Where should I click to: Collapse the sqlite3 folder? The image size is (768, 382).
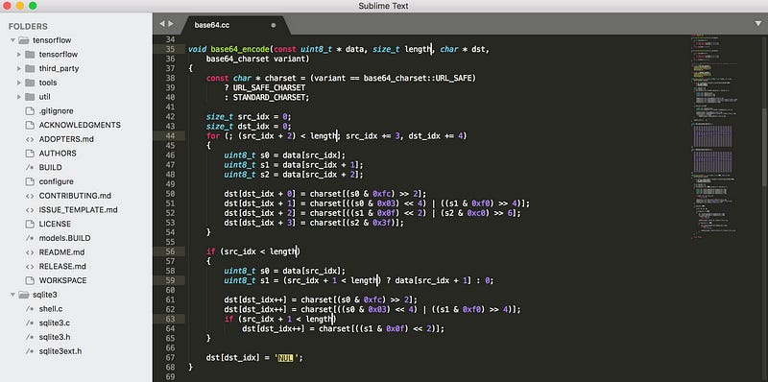pos(12,295)
